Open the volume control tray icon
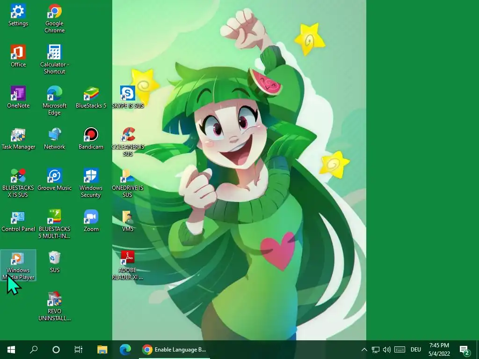Image resolution: width=479 pixels, height=359 pixels. pos(387,350)
